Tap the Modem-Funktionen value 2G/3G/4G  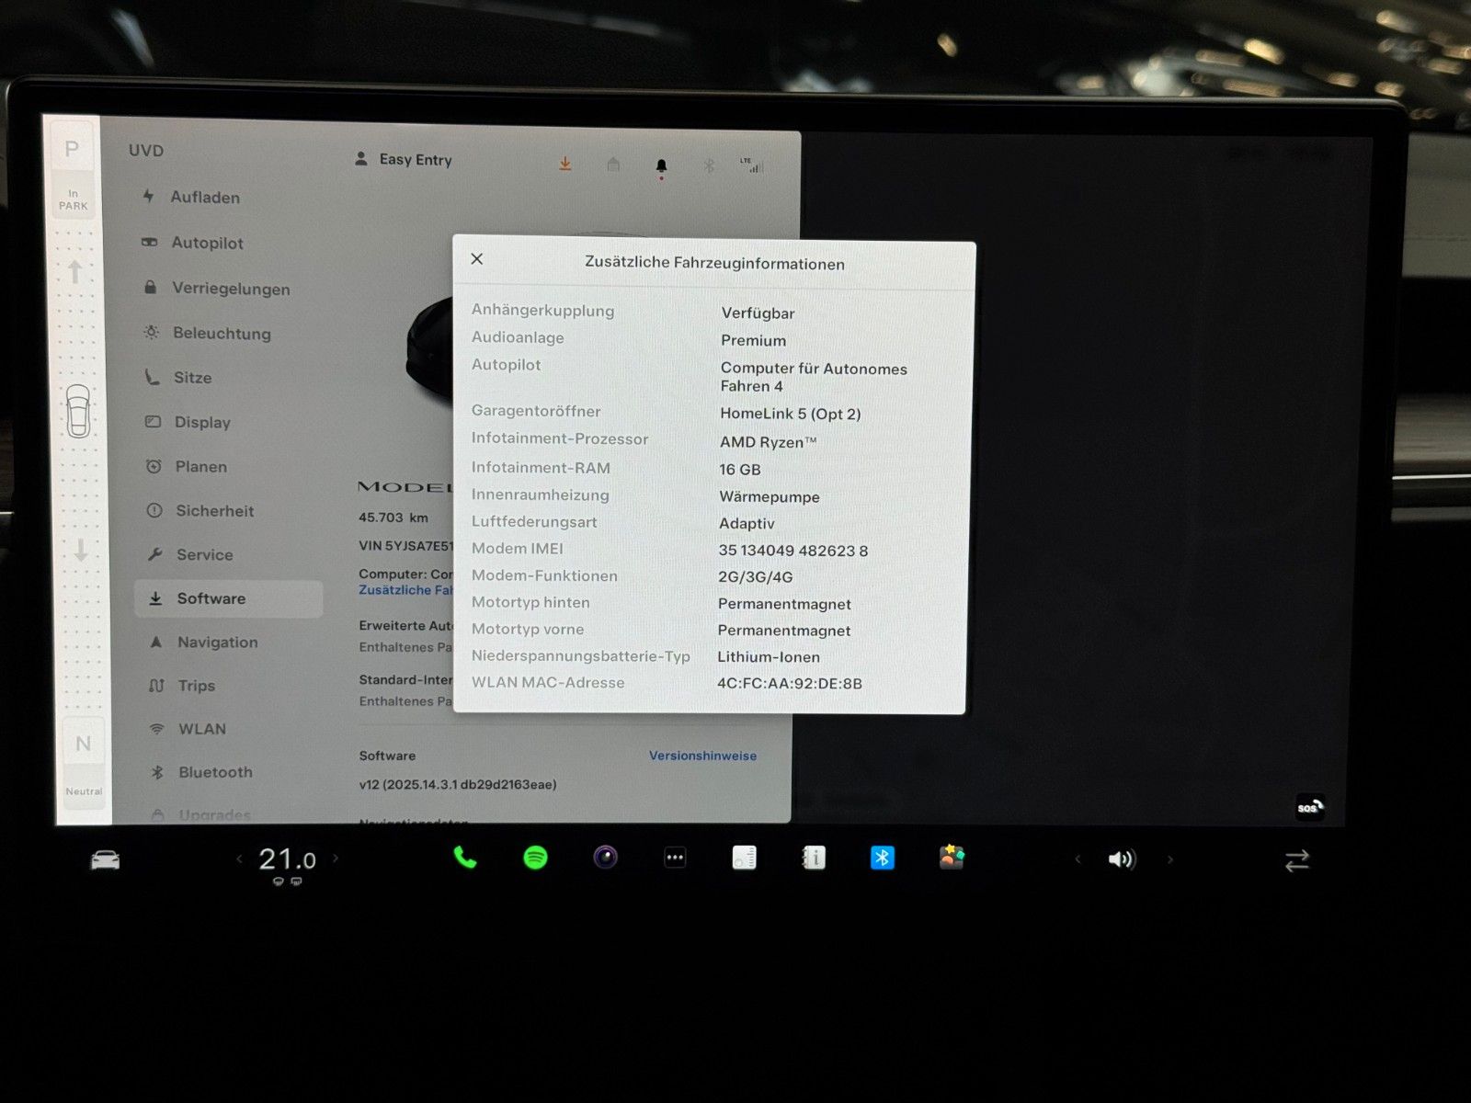click(x=755, y=576)
